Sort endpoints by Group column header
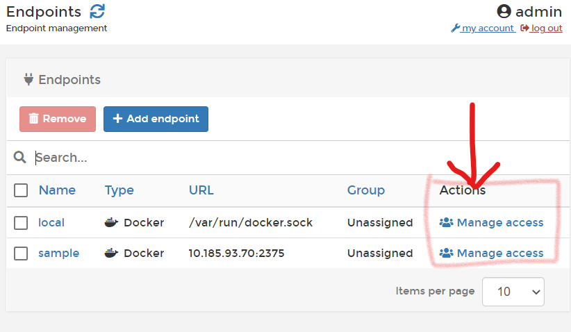Screen dimensions: 571x332 [365, 190]
